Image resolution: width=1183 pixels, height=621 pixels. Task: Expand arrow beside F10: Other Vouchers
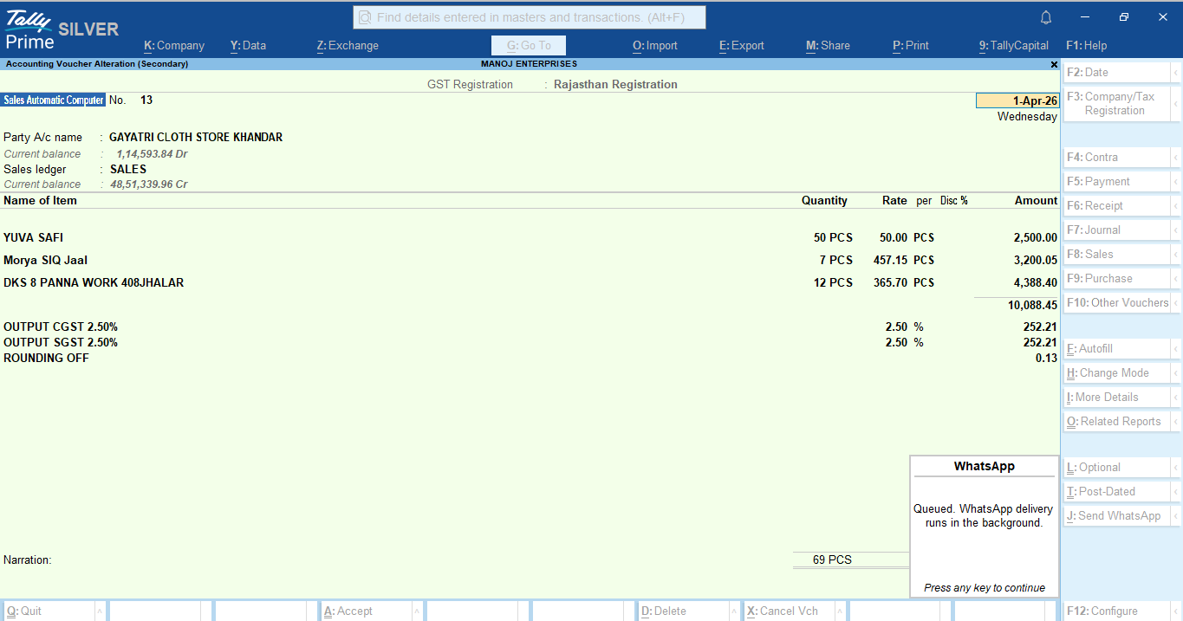[1176, 303]
